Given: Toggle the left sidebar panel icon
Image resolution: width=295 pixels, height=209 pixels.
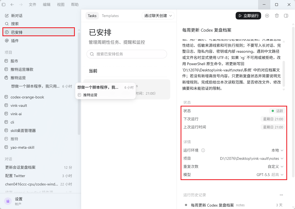Looking at the screenshot, I should coord(4,5).
